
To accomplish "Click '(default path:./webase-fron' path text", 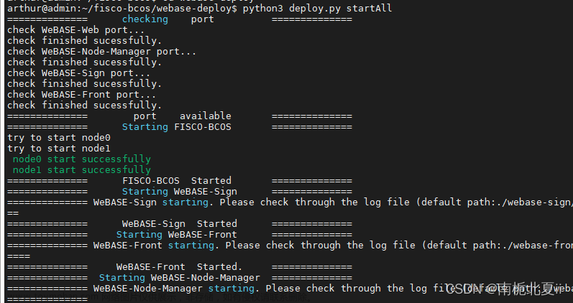I will (497, 246).
